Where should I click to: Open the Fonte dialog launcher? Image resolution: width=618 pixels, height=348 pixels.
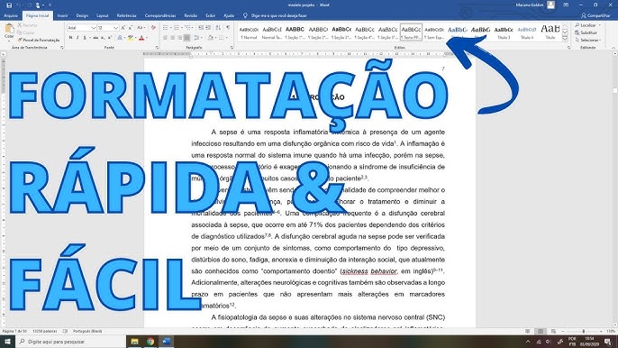[x=157, y=48]
